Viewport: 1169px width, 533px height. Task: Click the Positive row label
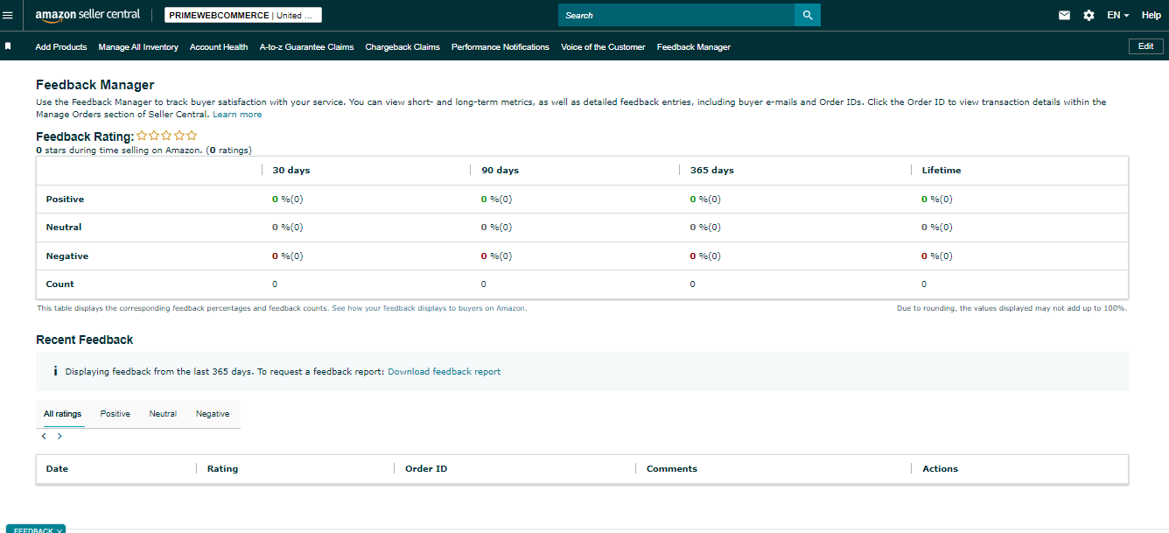(x=65, y=200)
